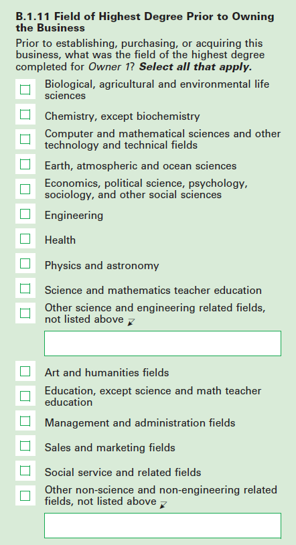Select Computer and mathematical sciences checkbox
296x545 pixels.
(25, 139)
